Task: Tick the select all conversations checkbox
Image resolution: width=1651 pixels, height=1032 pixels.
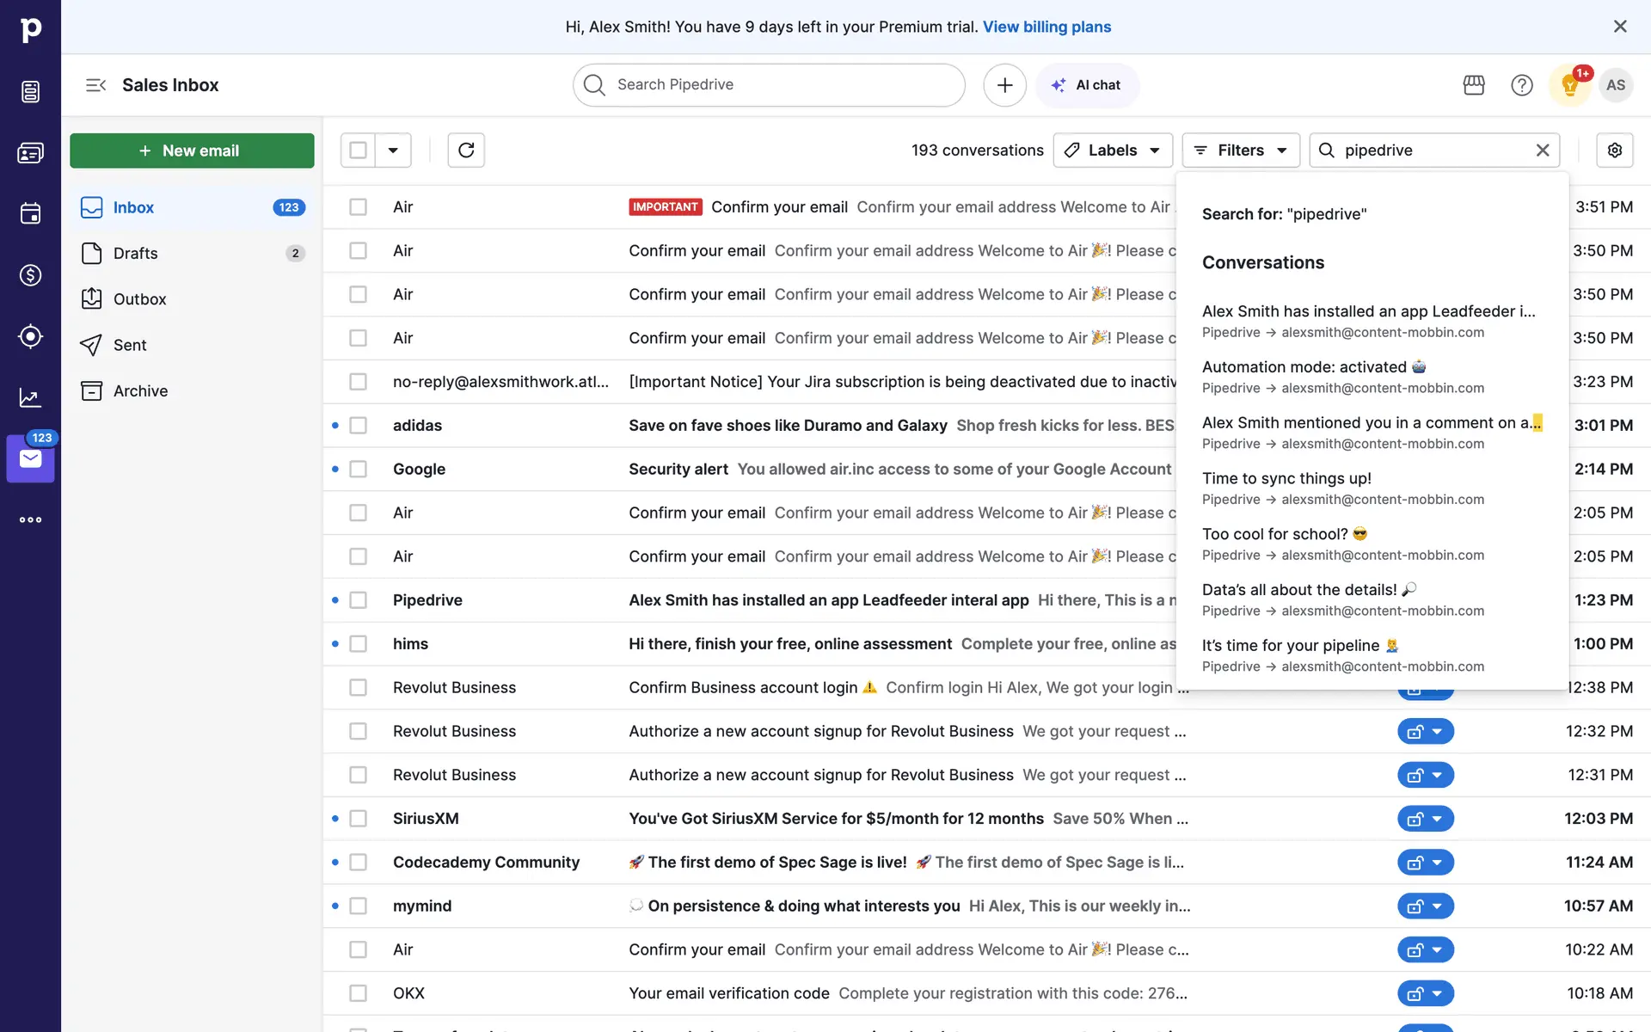Action: (359, 150)
